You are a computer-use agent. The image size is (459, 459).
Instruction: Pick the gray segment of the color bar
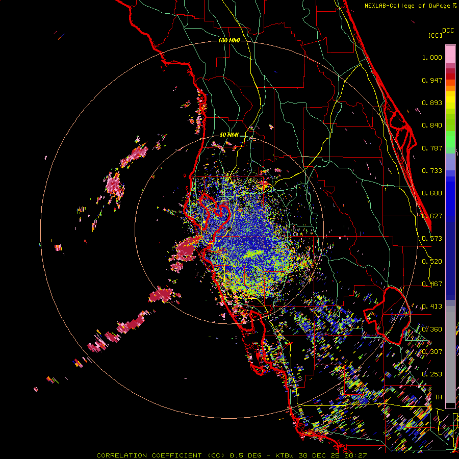point(450,354)
